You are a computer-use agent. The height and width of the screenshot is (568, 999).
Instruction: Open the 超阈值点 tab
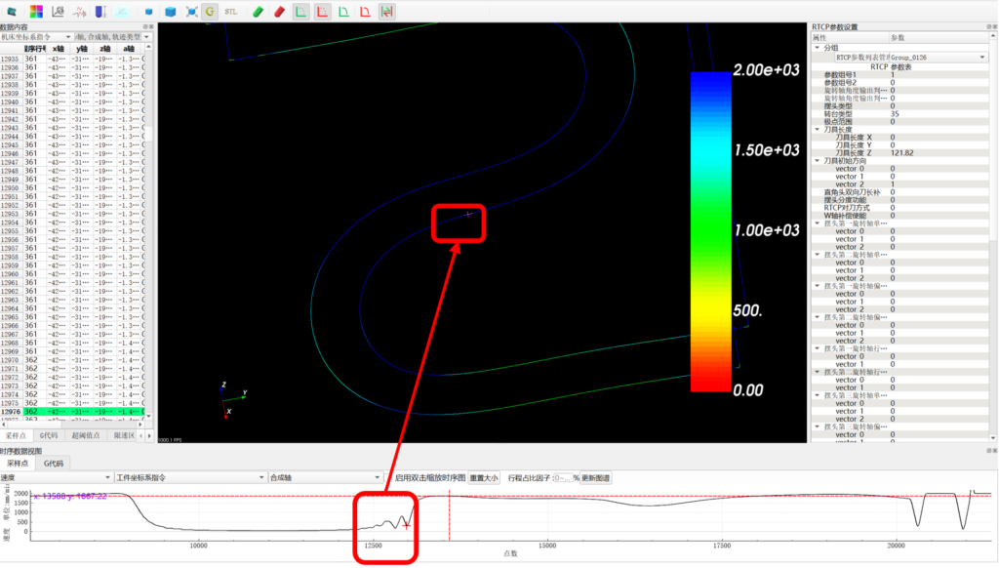[86, 436]
